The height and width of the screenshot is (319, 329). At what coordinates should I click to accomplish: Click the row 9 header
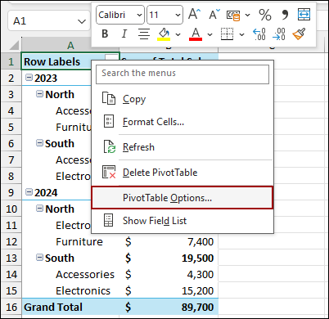point(11,192)
